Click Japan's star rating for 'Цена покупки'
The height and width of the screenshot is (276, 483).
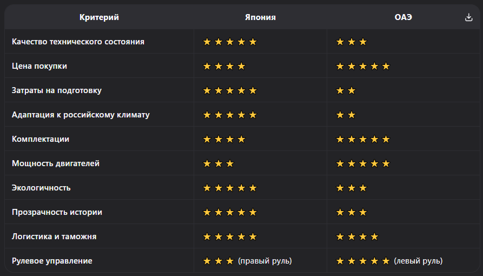[x=224, y=66]
